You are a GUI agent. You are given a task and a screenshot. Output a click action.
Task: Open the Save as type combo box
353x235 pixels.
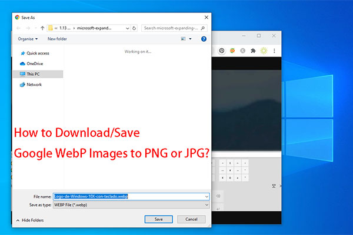pyautogui.click(x=131, y=205)
